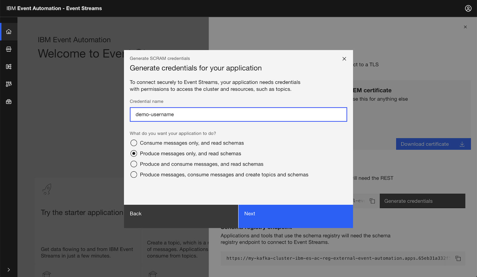Select Consume messages only radio option
Screen dimensions: 477x277
pyautogui.click(x=134, y=143)
